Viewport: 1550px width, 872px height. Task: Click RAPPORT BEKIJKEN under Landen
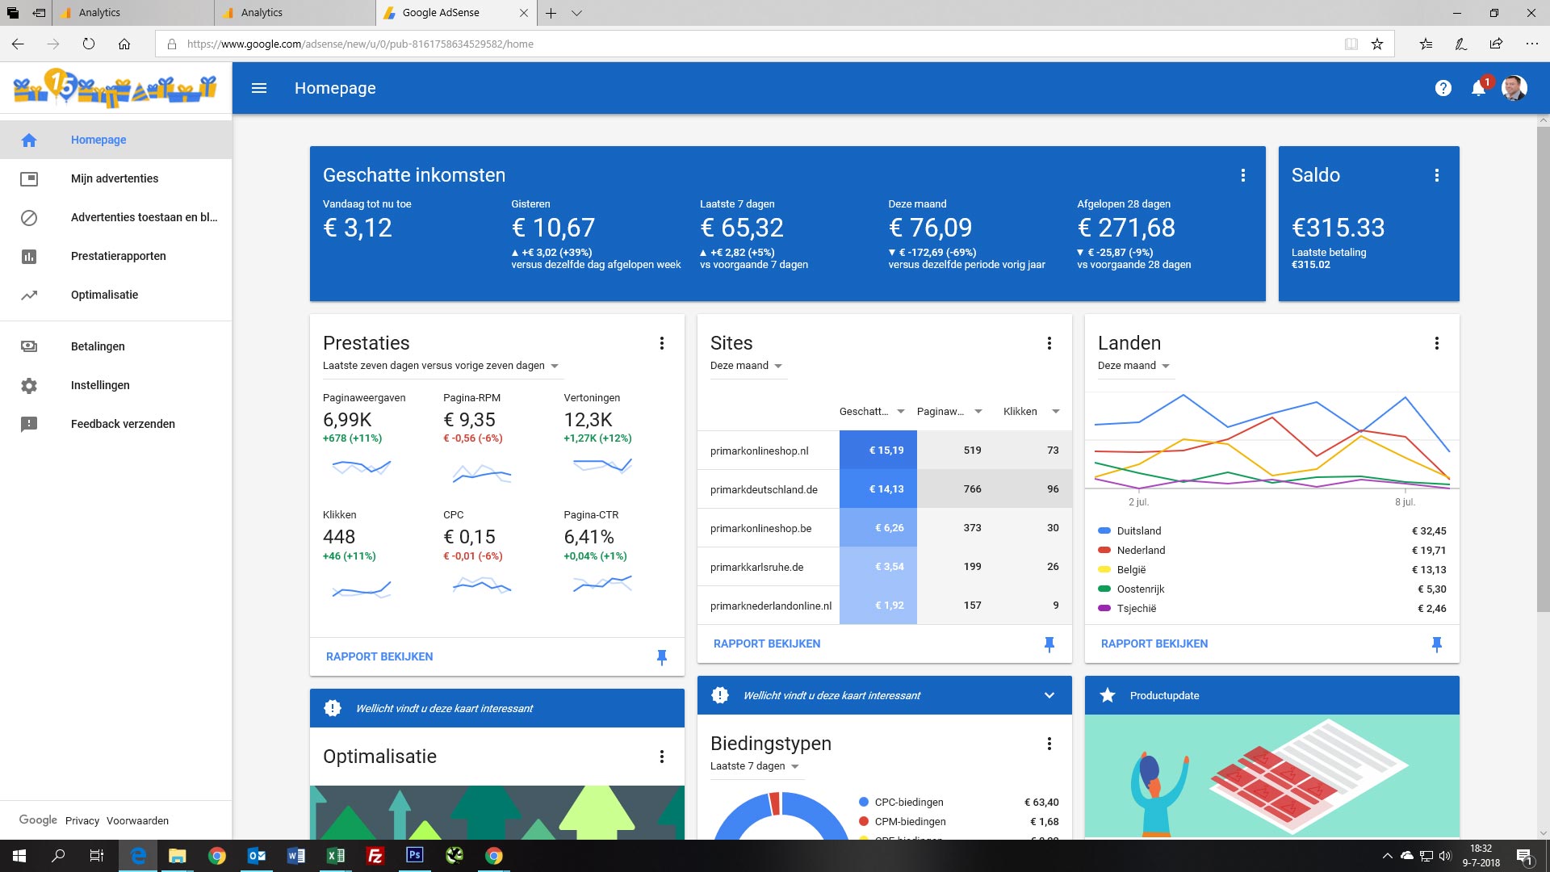pos(1154,644)
